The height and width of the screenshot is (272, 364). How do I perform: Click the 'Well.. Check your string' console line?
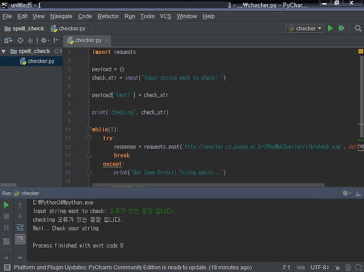66,228
